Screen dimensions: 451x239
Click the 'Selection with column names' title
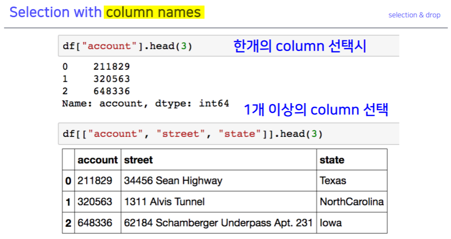105,12
